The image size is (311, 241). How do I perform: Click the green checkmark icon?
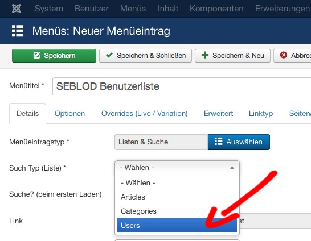tap(109, 55)
